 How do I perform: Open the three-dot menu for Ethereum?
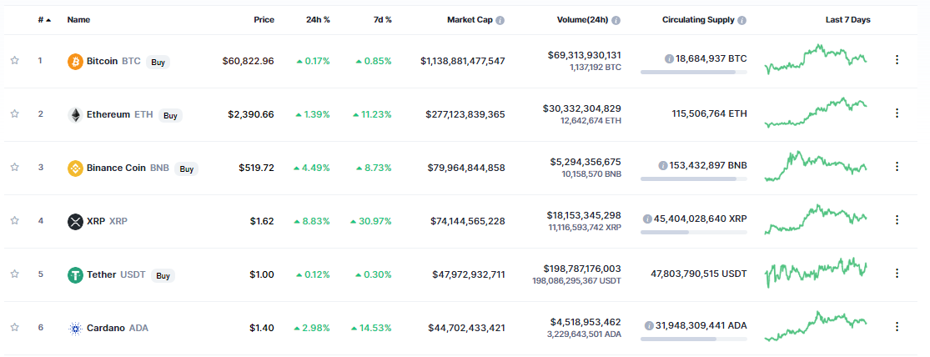point(897,113)
